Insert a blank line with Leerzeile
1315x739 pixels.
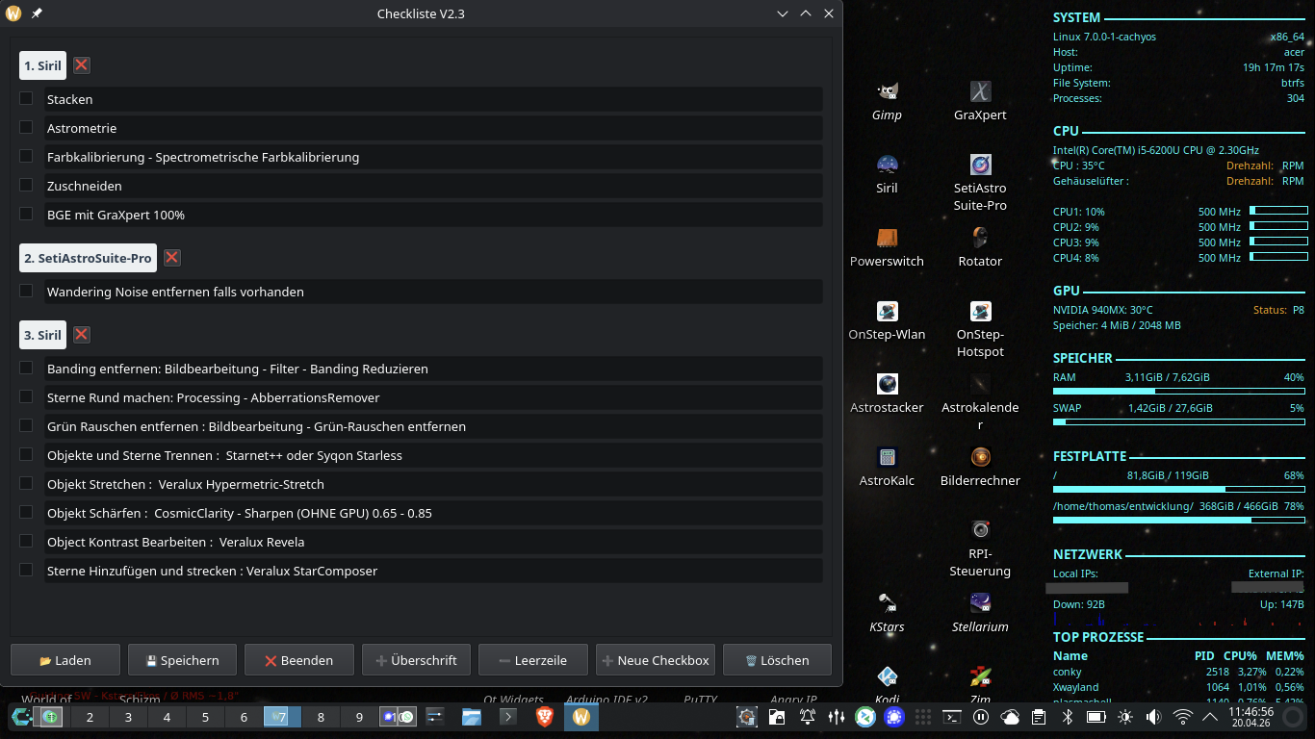coord(533,660)
